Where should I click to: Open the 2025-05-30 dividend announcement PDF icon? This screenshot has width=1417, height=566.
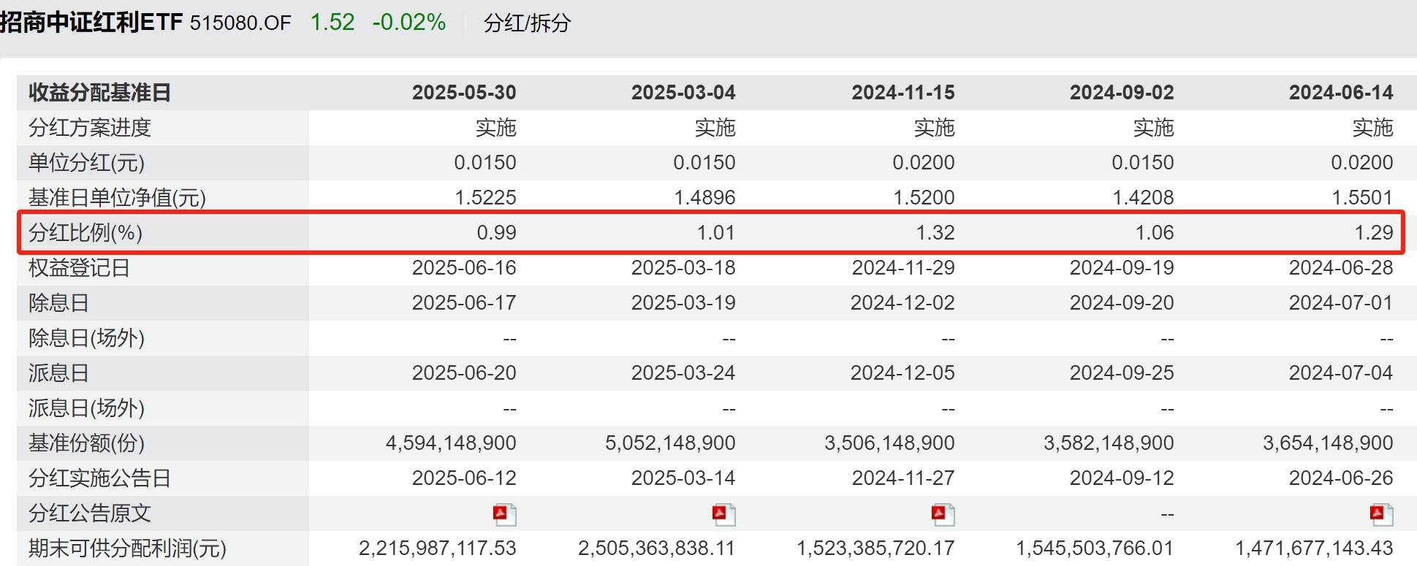tap(504, 514)
